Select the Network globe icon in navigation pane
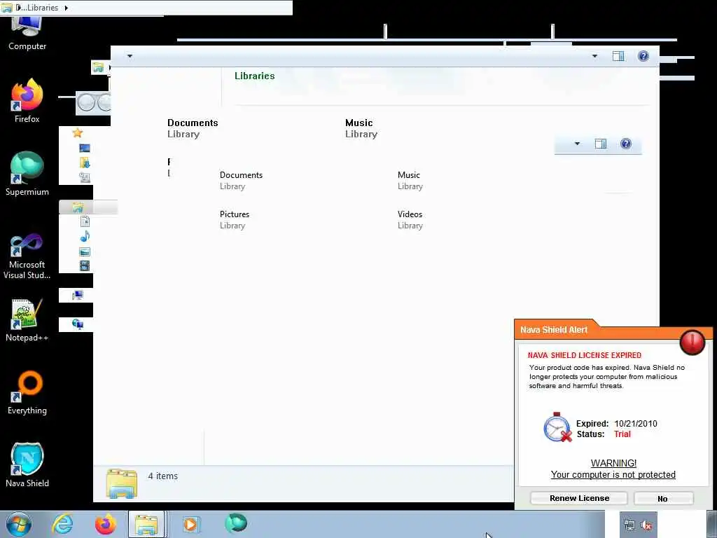Viewport: 717px width, 538px height. click(78, 324)
